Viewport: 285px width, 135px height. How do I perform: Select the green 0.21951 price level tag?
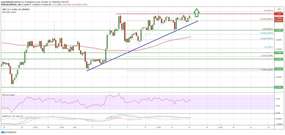[279, 87]
